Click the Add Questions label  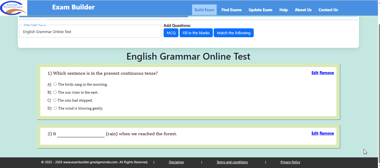(177, 25)
